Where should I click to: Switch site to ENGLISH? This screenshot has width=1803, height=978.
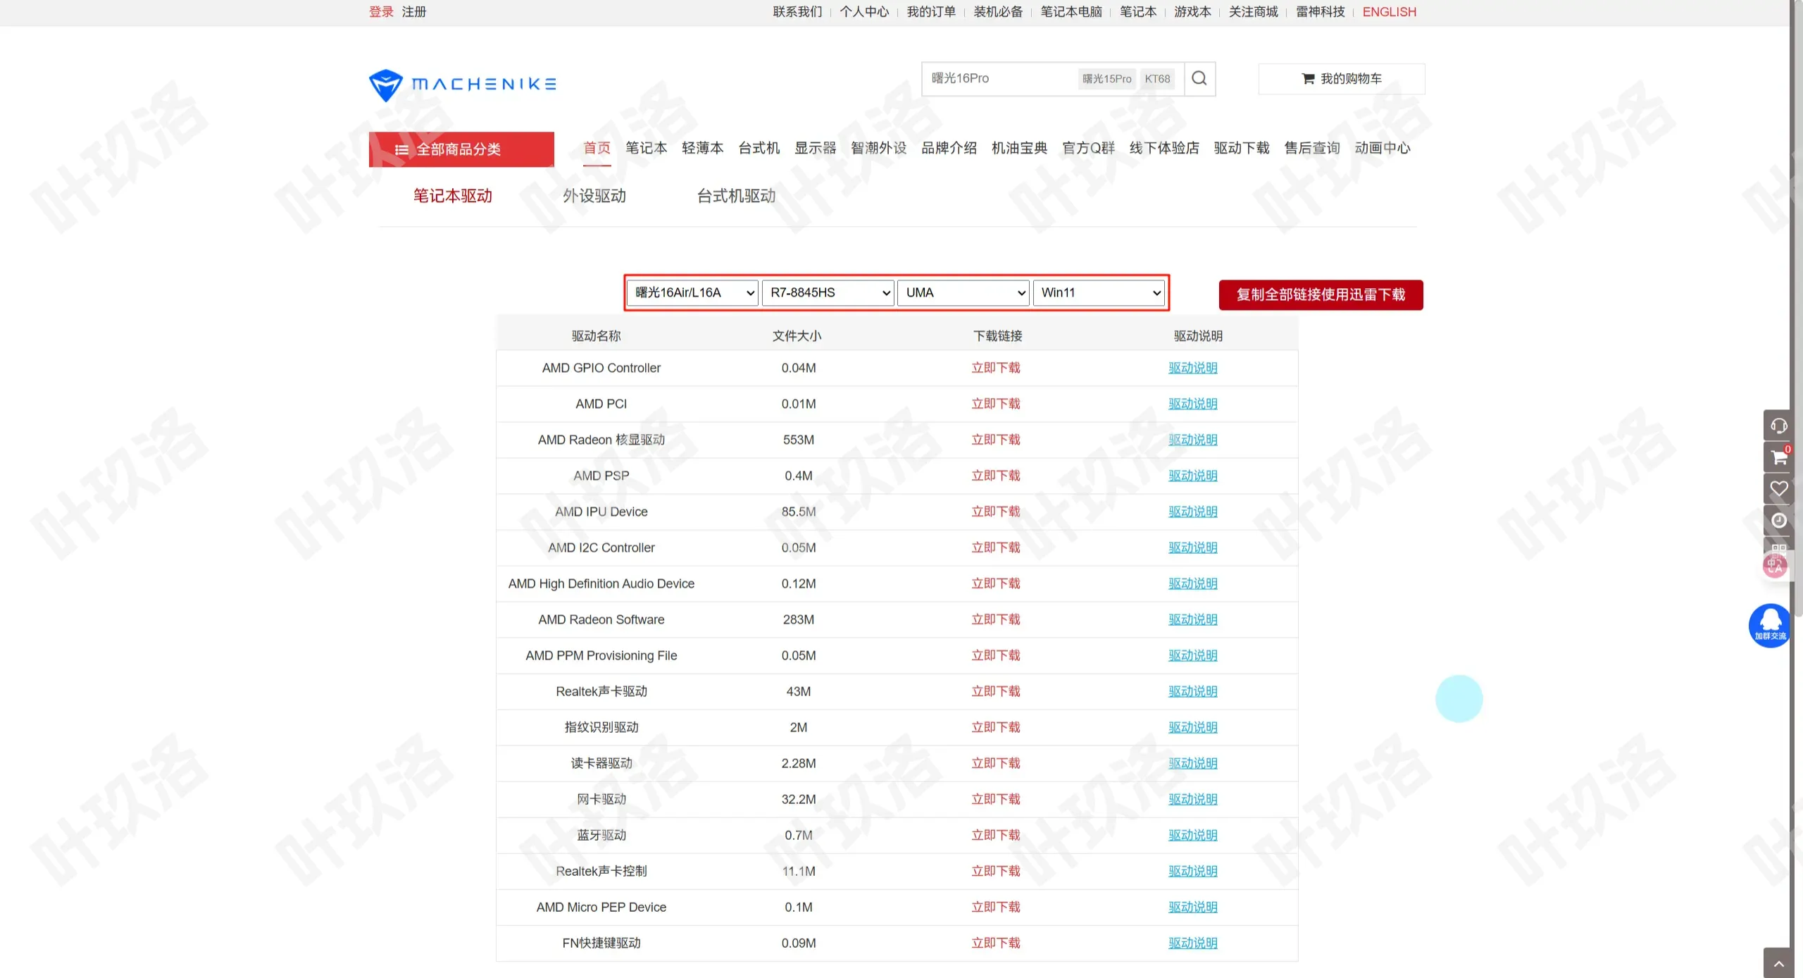click(1390, 12)
